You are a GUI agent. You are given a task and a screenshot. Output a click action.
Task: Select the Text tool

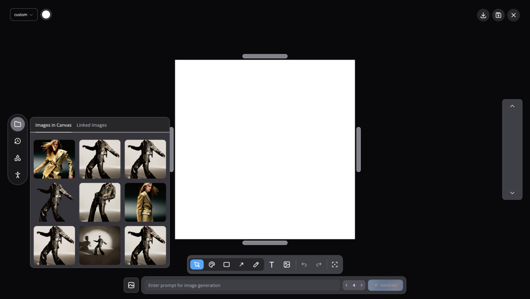pos(271,265)
